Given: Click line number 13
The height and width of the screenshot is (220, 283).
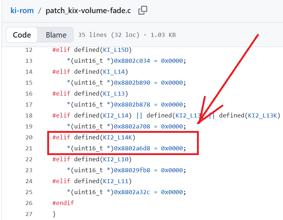Looking at the screenshot, I should click(29, 61).
